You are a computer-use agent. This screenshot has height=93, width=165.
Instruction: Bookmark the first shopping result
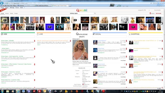click(x=162, y=41)
